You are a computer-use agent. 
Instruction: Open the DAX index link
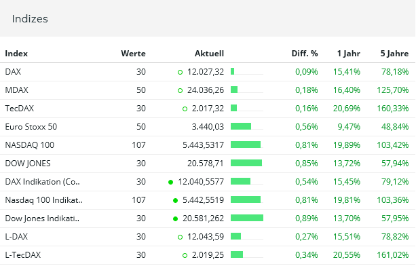[x=13, y=72]
